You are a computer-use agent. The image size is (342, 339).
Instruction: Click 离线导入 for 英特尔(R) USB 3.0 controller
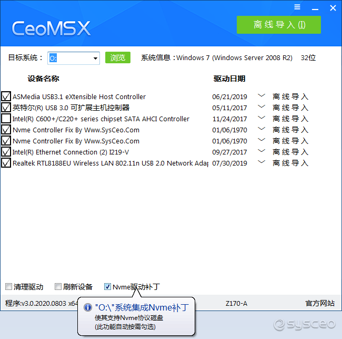[x=290, y=108]
